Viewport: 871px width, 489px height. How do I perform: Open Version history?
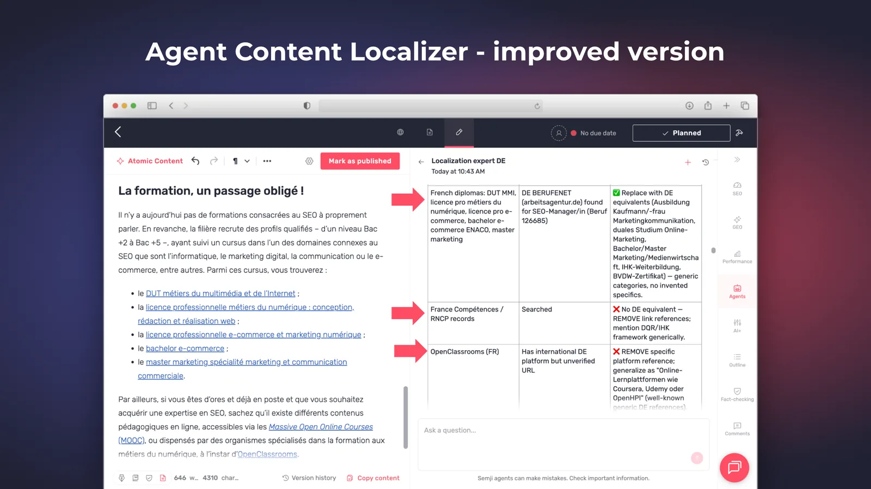[309, 478]
